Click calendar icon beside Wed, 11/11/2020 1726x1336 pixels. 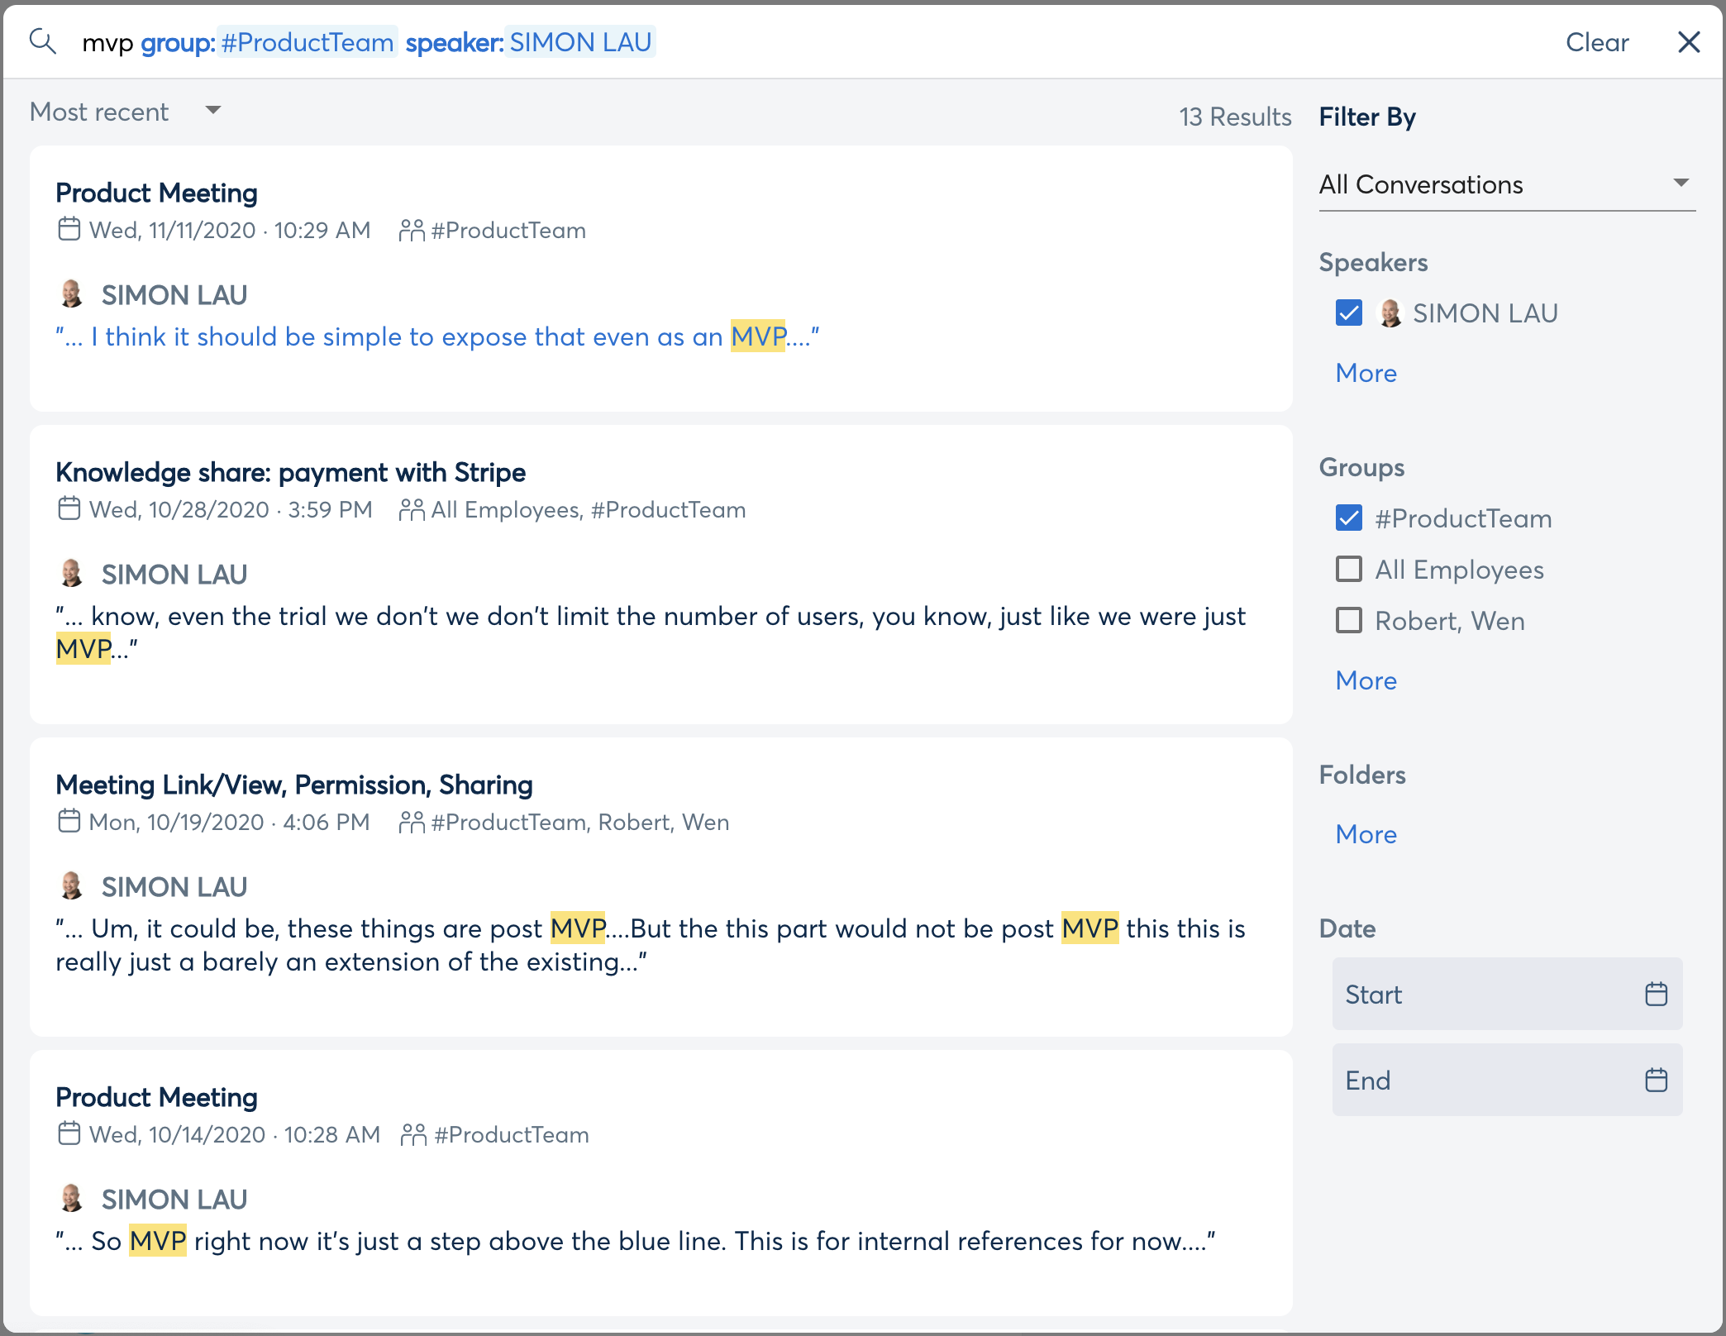[x=69, y=229]
